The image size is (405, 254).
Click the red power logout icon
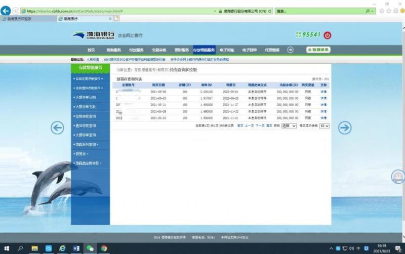[x=327, y=35]
